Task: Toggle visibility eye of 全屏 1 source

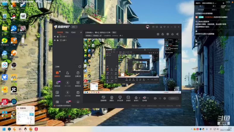Action: 55,40
